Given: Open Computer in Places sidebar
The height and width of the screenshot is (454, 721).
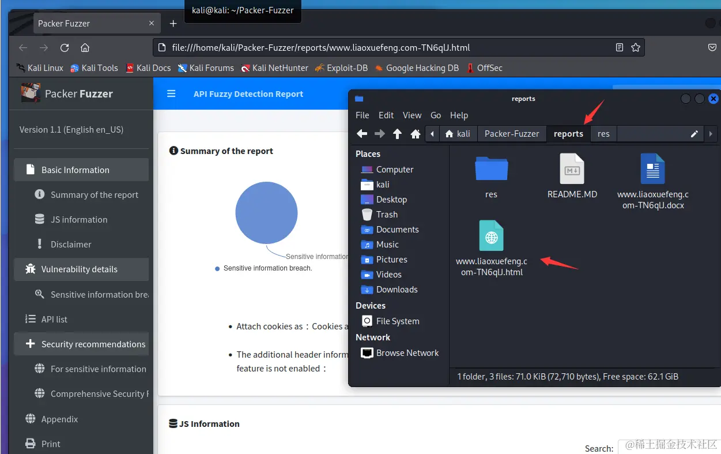Looking at the screenshot, I should tap(387, 170).
